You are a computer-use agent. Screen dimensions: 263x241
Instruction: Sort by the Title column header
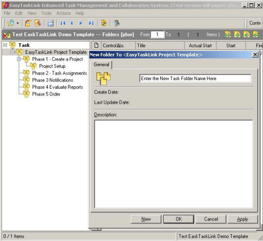pos(160,46)
